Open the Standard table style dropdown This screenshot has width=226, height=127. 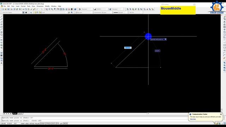118,9
